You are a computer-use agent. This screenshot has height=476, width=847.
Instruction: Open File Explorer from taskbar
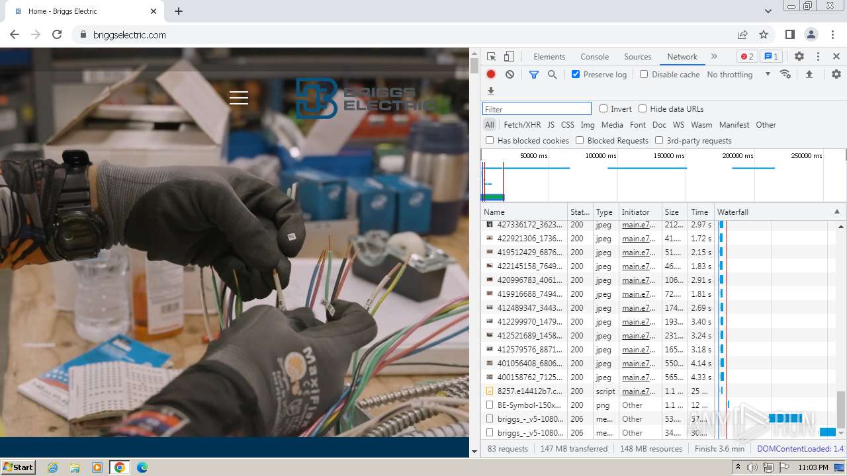tap(75, 467)
